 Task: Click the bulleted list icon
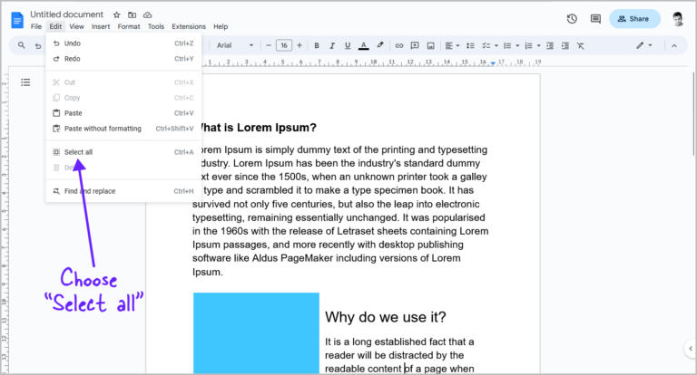[x=507, y=45]
